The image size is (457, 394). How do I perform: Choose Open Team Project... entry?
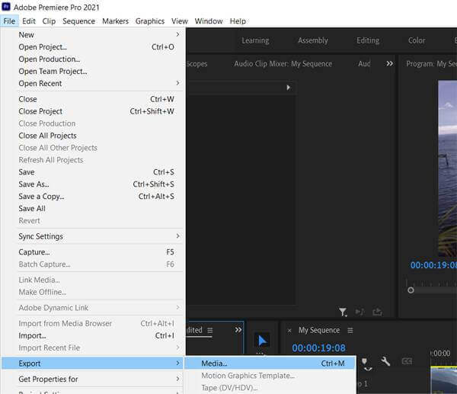pyautogui.click(x=93, y=72)
